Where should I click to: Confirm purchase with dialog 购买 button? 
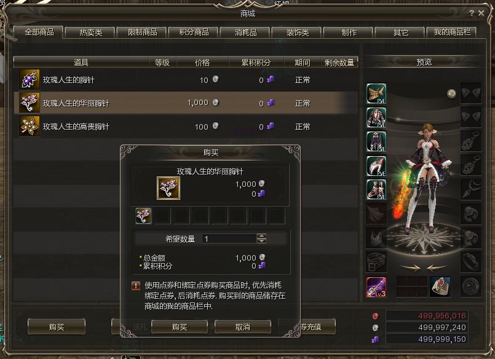[x=180, y=327]
